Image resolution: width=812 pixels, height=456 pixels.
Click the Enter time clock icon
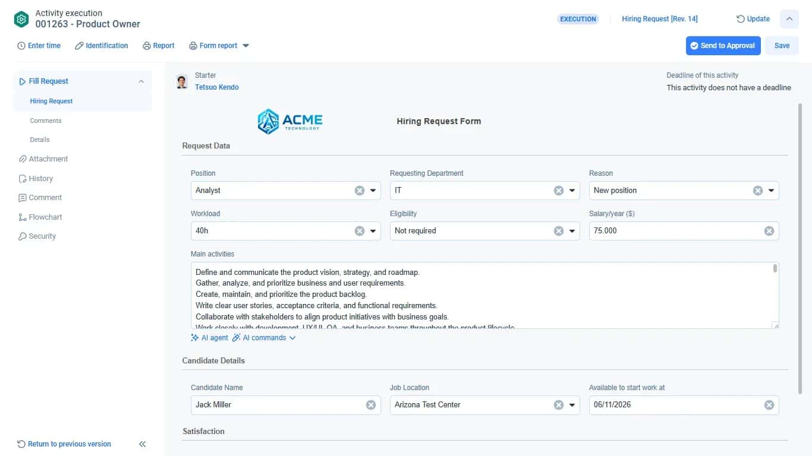[21, 46]
